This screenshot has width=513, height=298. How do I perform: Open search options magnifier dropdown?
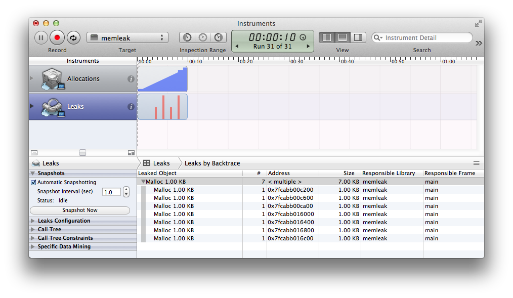pyautogui.click(x=378, y=38)
